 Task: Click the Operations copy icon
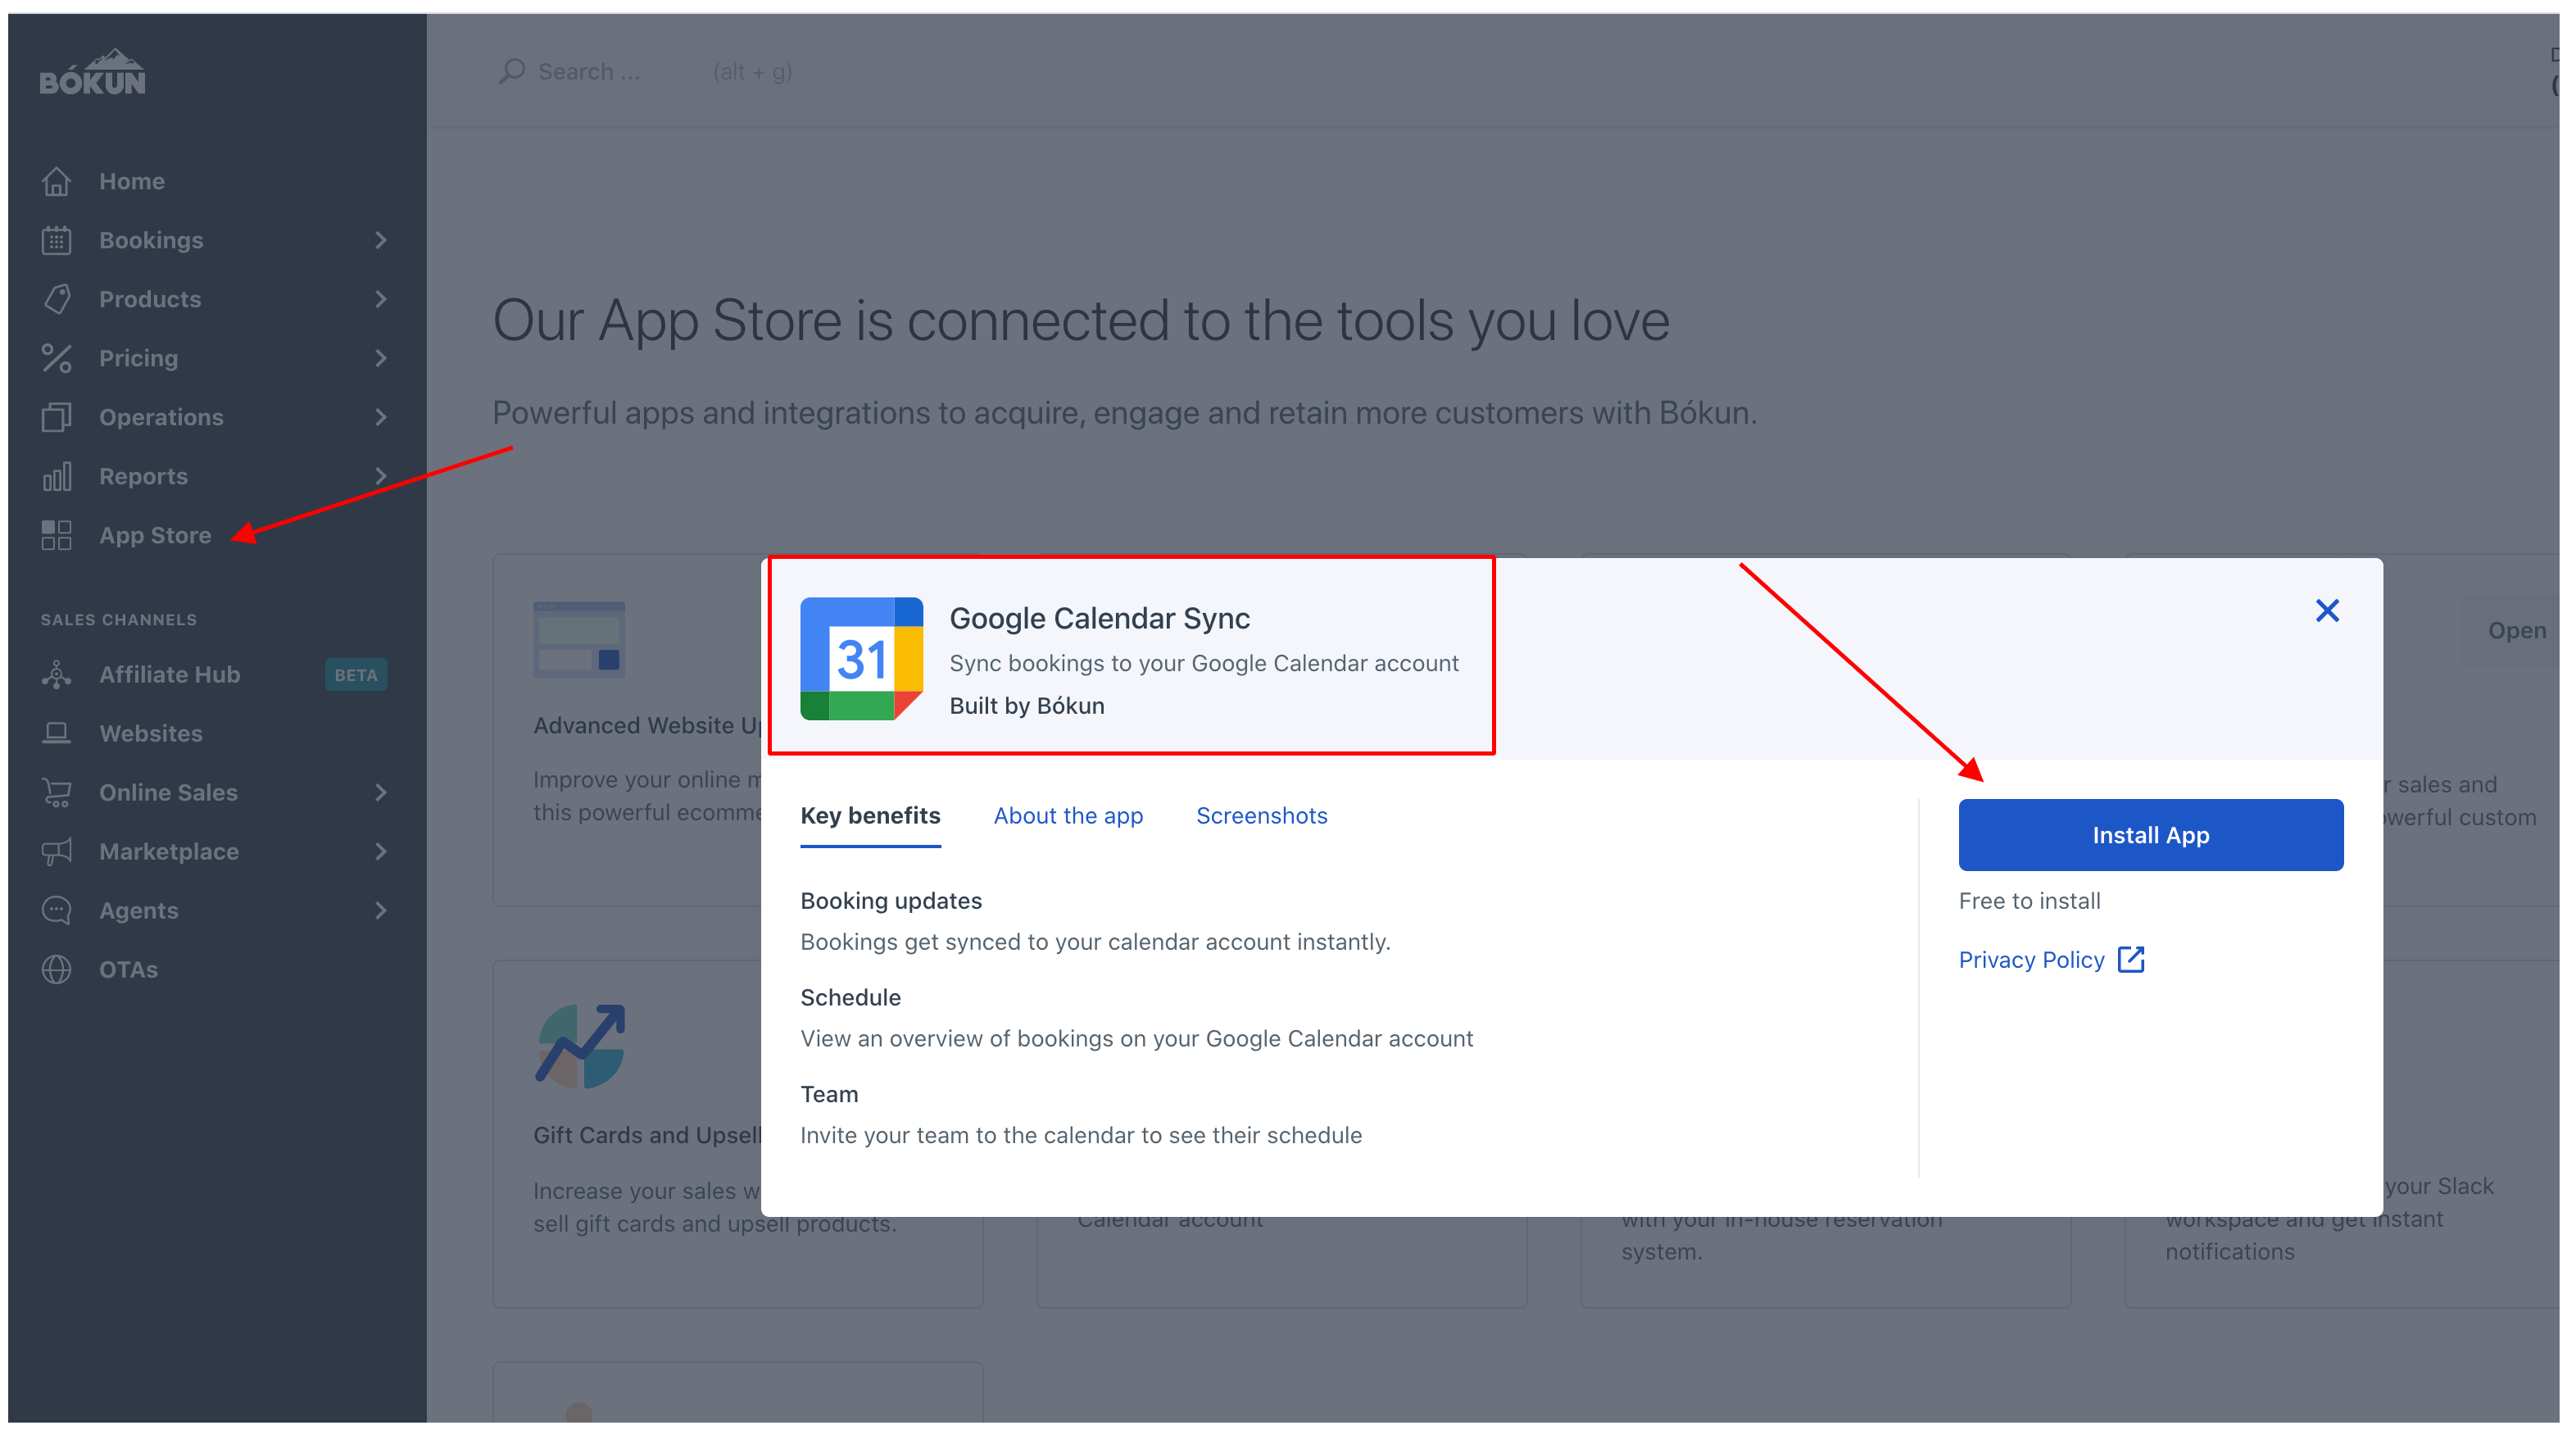pyautogui.click(x=56, y=417)
